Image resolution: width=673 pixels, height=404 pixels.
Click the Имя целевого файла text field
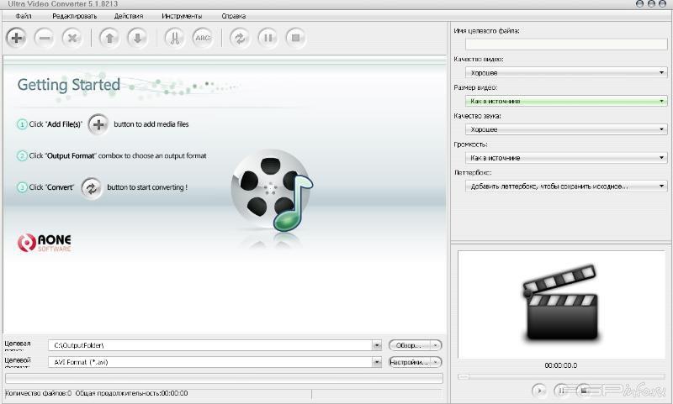tap(560, 44)
